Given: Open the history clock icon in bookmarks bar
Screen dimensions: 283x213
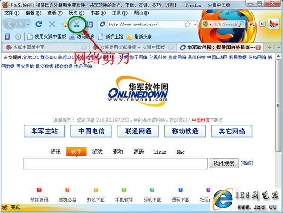Looking at the screenshot, I should [x=18, y=37].
